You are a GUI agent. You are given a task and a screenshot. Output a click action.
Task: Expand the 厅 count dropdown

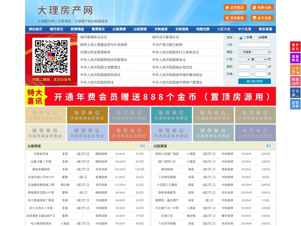[261, 59]
